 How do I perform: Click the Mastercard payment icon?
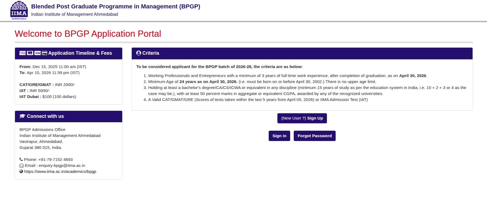point(30,53)
